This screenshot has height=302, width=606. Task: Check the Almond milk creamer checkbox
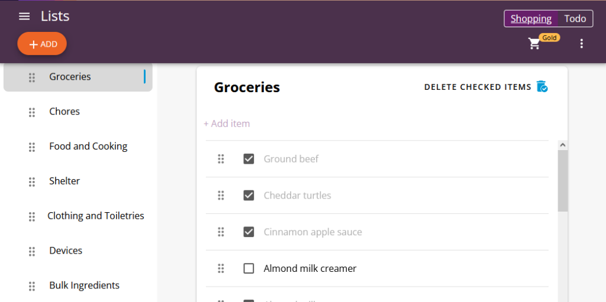(249, 268)
